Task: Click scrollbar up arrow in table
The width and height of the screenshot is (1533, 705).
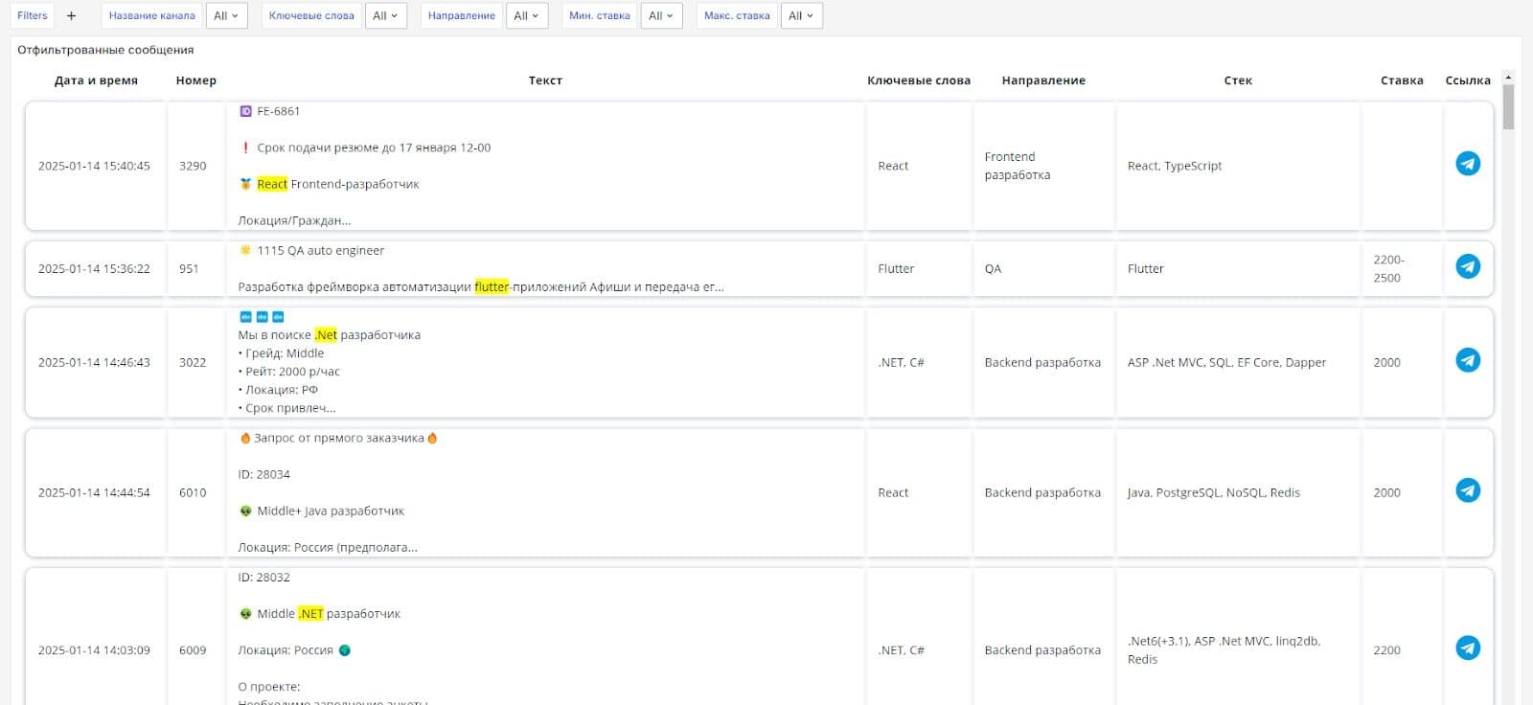Action: pyautogui.click(x=1508, y=77)
